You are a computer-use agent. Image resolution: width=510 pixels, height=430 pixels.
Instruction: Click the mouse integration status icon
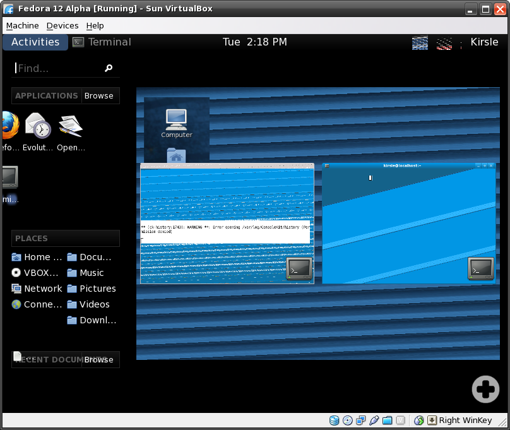pos(419,421)
